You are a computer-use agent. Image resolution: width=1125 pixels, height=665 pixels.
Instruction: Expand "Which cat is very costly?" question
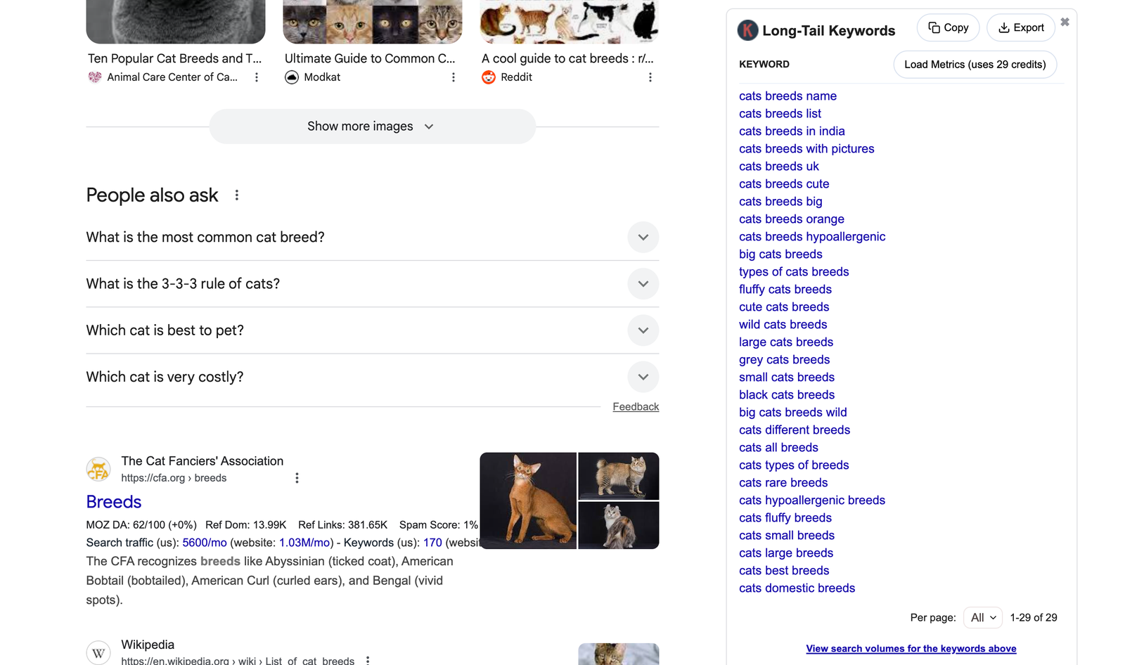[x=643, y=377]
